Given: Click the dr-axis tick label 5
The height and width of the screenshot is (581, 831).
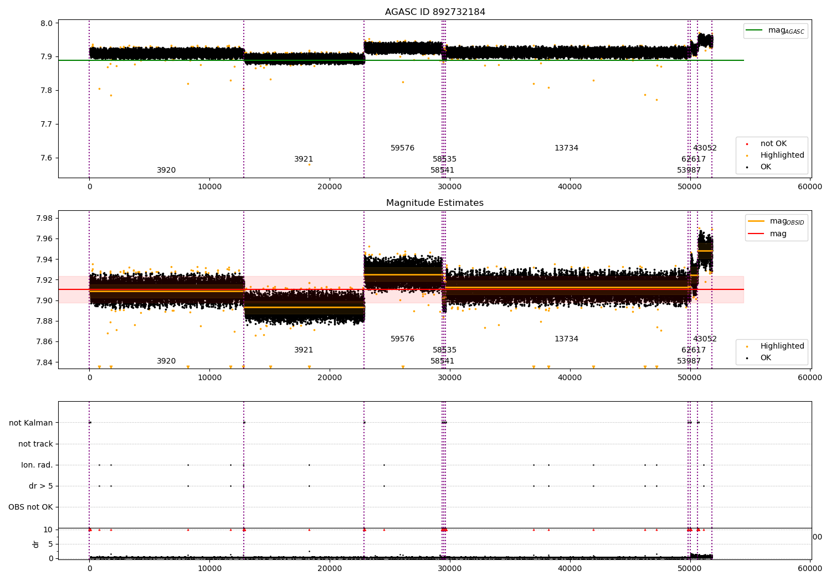Looking at the screenshot, I should pyautogui.click(x=50, y=544).
